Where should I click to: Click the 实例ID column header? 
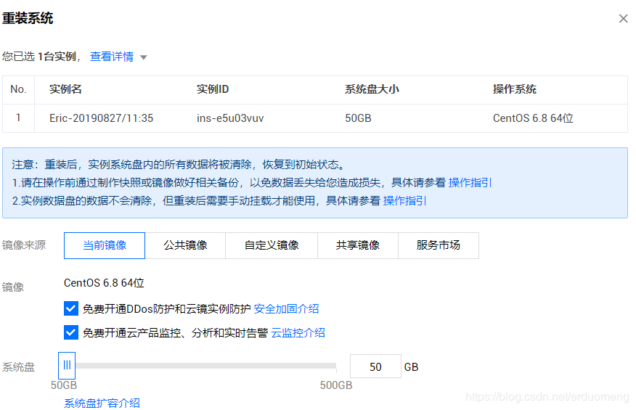pos(213,89)
